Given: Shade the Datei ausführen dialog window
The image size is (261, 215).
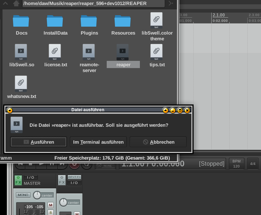Looking at the screenshot, I should click(165, 110).
